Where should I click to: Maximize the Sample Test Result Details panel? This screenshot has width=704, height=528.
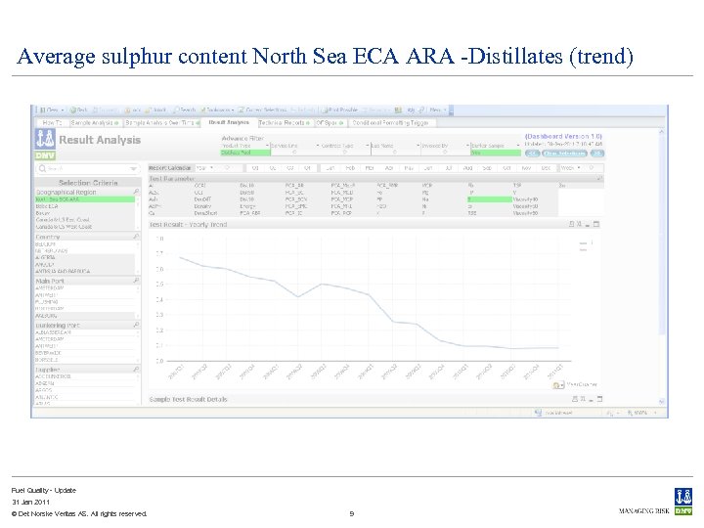pyautogui.click(x=599, y=399)
